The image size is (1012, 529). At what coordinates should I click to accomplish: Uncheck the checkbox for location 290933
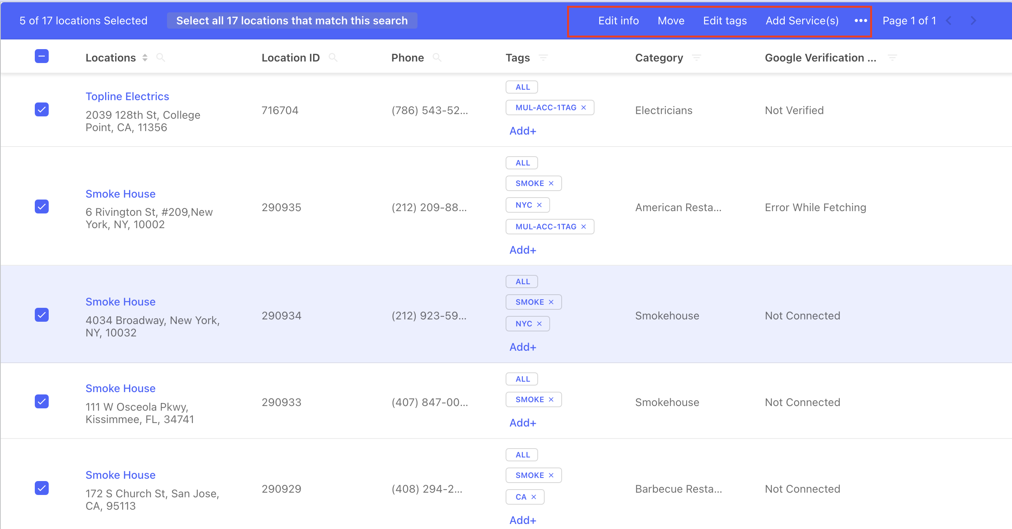(42, 402)
